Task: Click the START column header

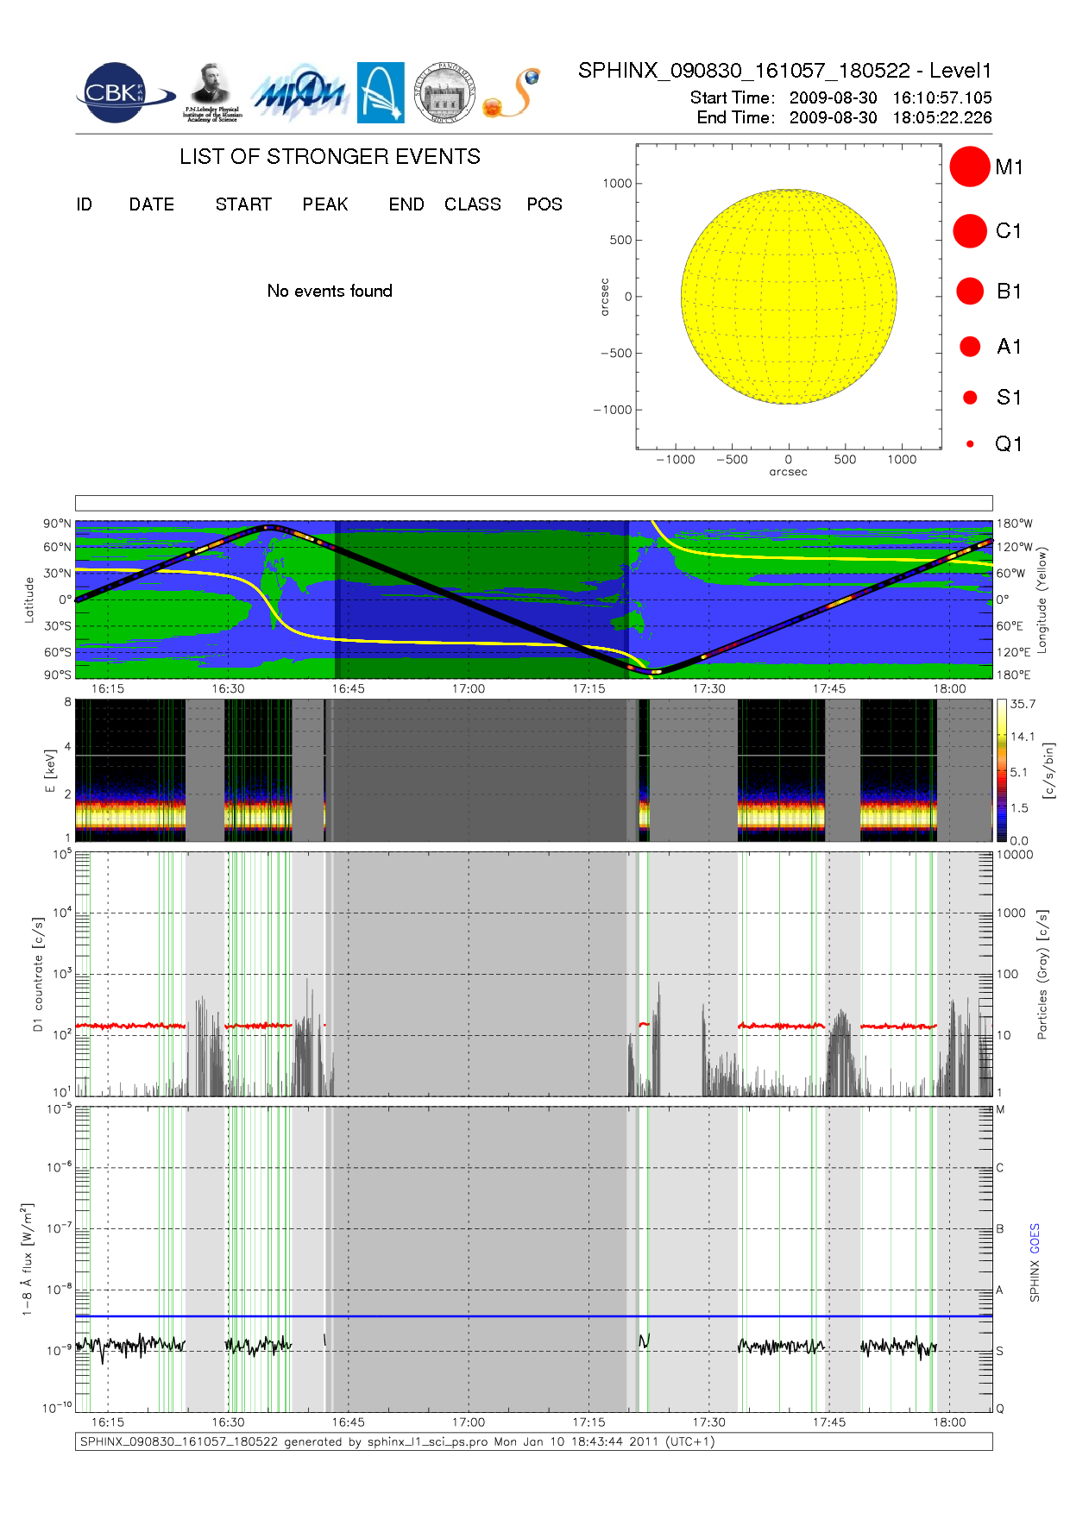Action: click(243, 204)
